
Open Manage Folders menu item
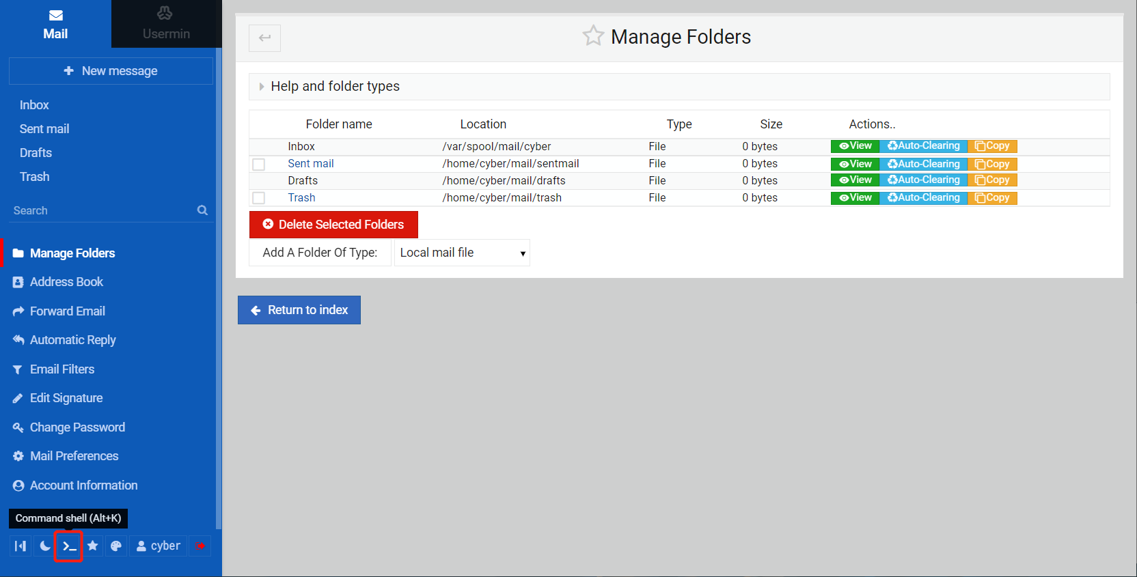72,253
